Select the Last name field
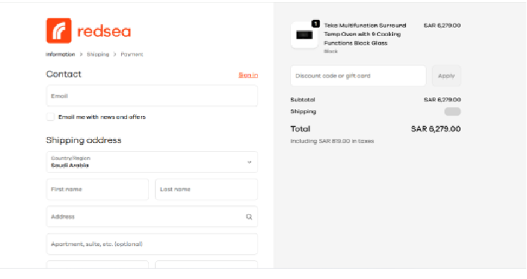Image resolution: width=527 pixels, height=279 pixels. (x=206, y=190)
